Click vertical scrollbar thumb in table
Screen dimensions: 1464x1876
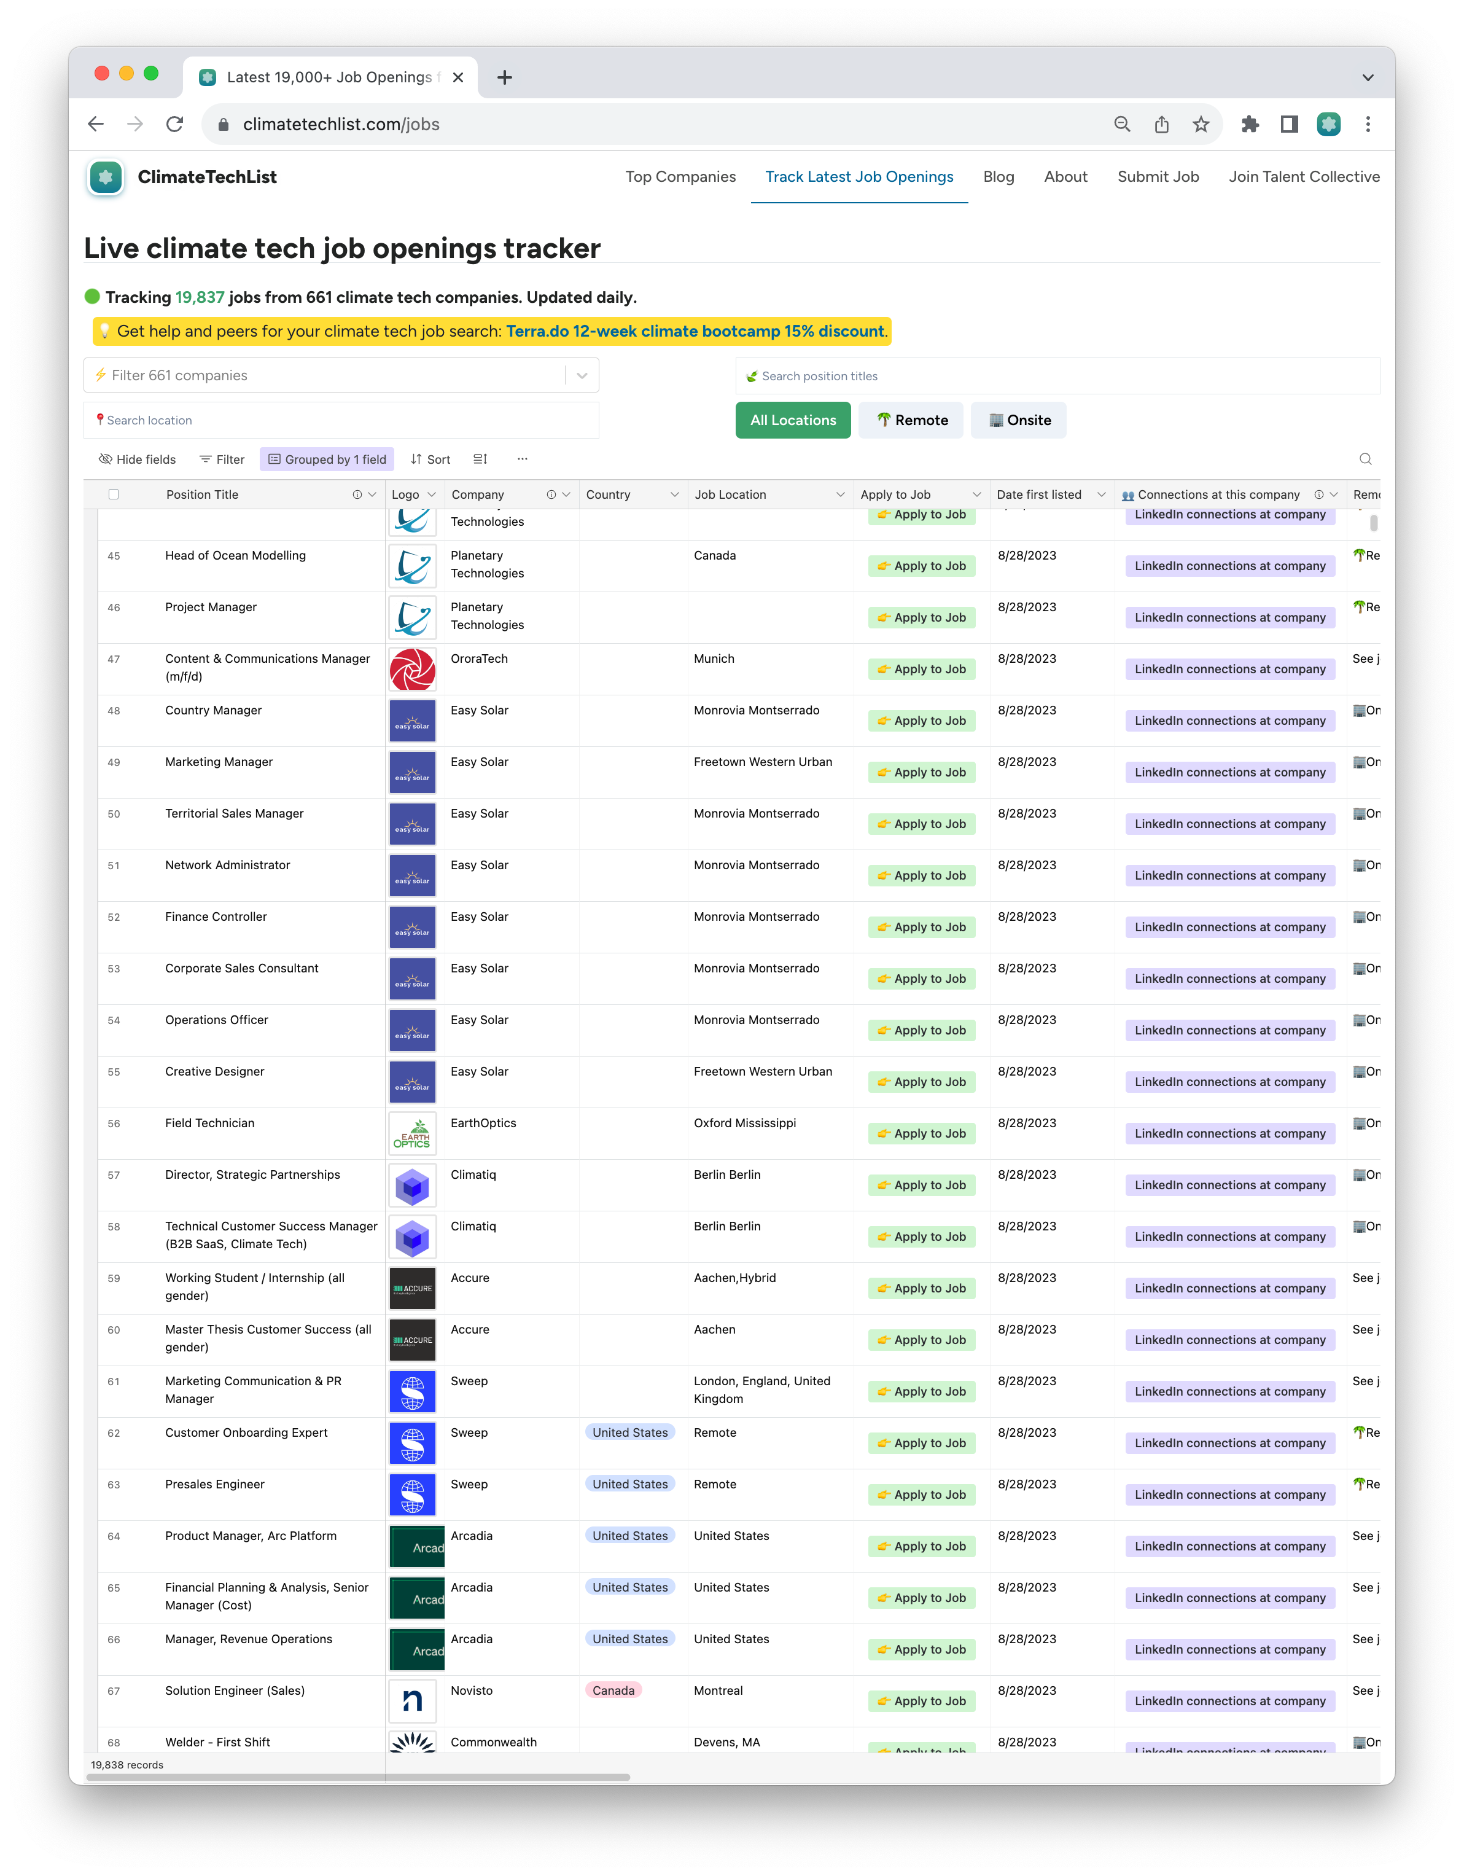pos(1374,522)
